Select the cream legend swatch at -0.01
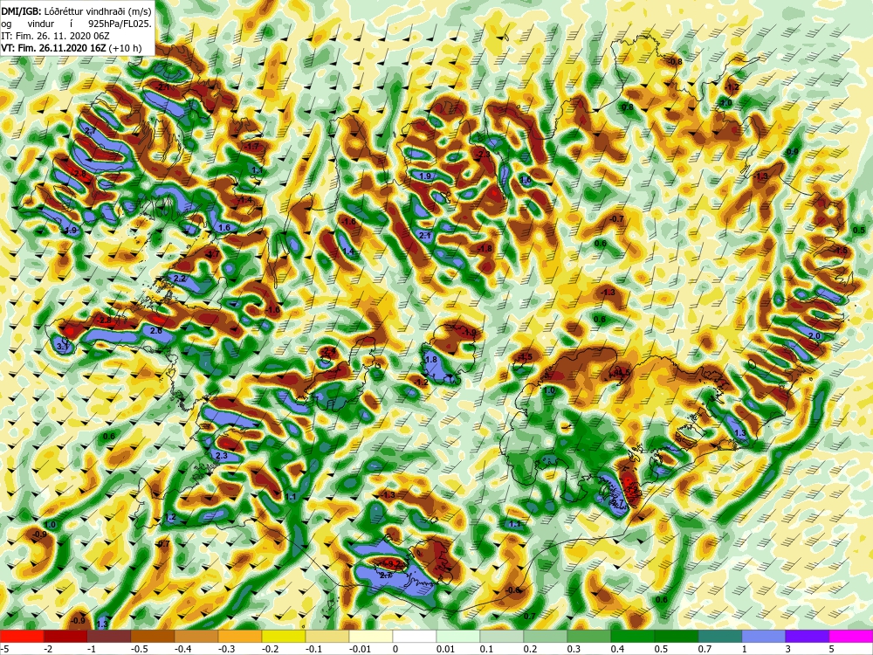Image resolution: width=873 pixels, height=655 pixels. 371,636
